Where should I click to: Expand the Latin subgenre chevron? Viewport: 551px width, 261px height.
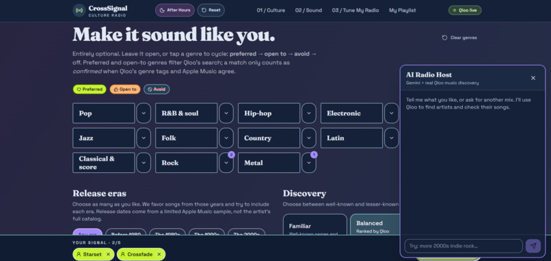(x=392, y=138)
